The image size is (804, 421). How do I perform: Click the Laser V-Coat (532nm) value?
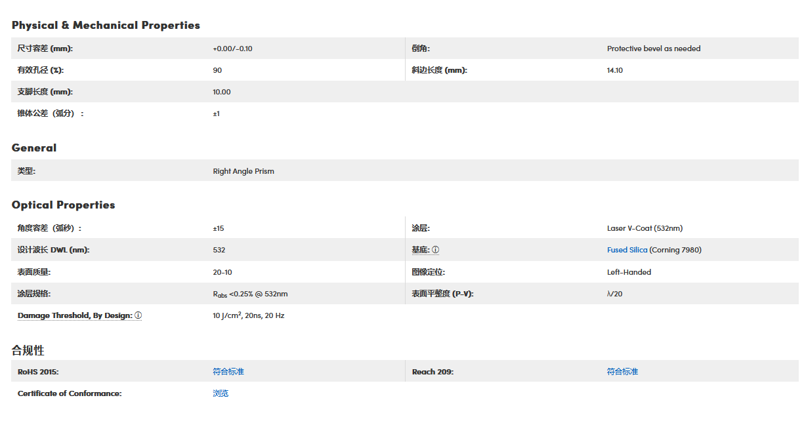645,228
